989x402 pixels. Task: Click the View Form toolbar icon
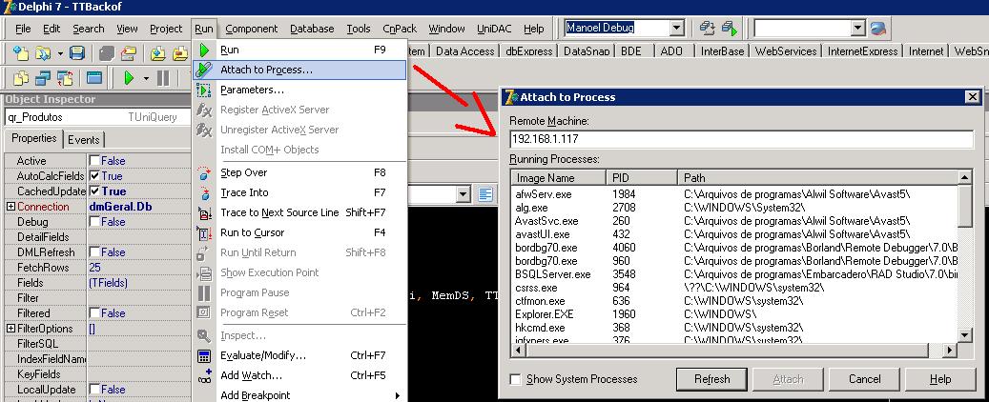pyautogui.click(x=43, y=78)
